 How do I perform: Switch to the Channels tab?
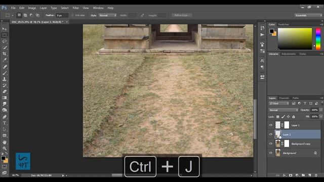point(283,98)
